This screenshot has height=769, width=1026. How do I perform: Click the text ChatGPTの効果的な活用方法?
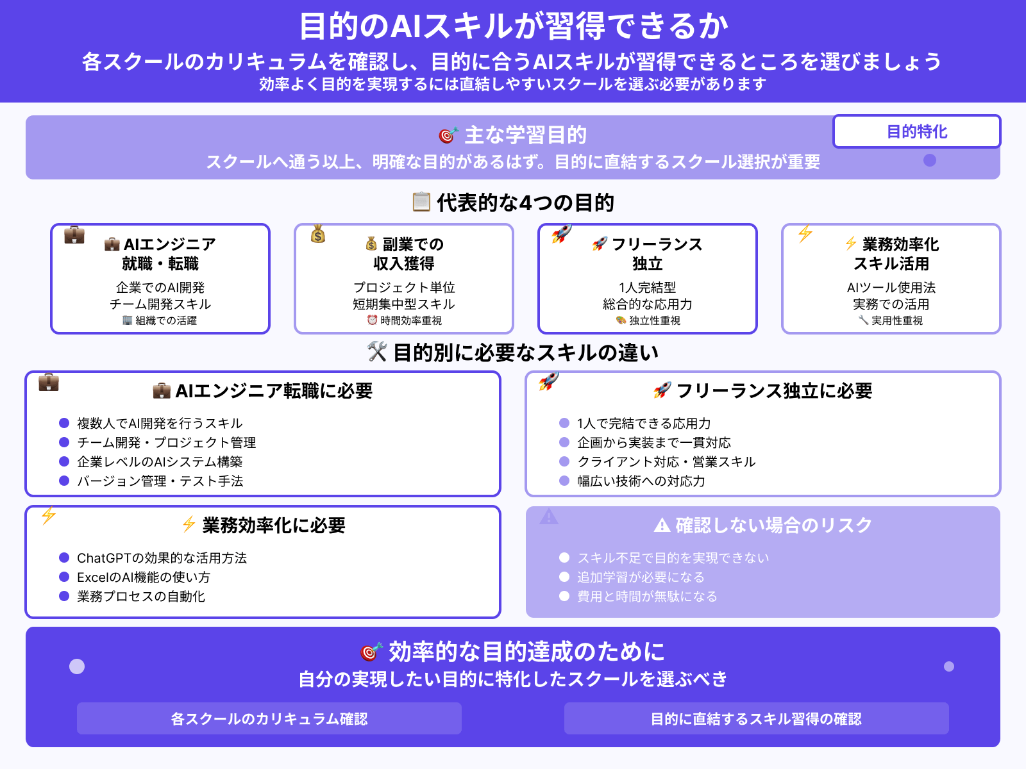(162, 558)
